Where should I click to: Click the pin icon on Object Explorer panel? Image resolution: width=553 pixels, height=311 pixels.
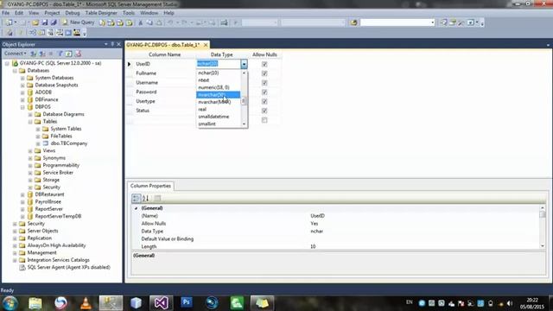(x=112, y=44)
